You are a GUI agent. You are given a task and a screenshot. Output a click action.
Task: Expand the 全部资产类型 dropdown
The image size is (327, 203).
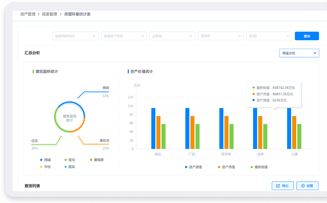(x=124, y=36)
